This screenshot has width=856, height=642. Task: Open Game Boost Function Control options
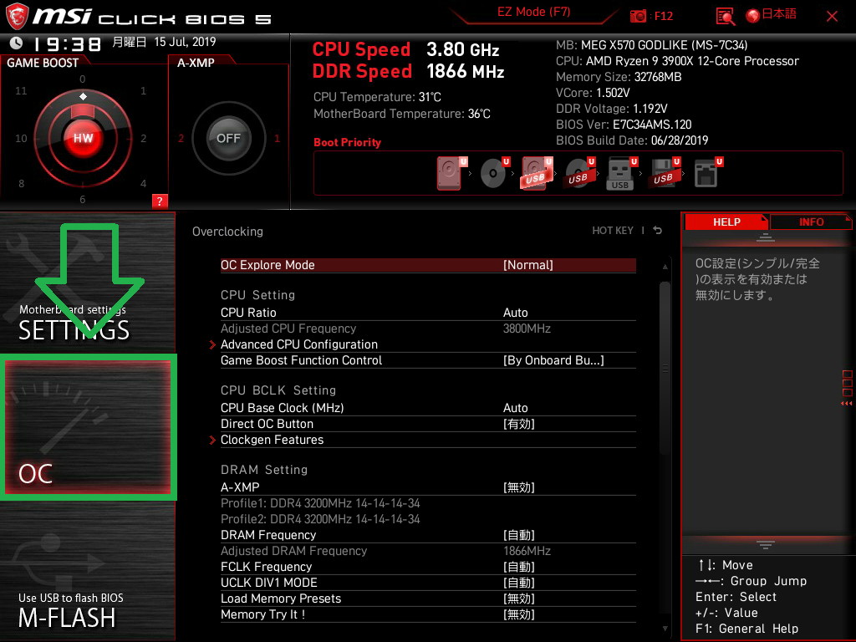point(428,360)
